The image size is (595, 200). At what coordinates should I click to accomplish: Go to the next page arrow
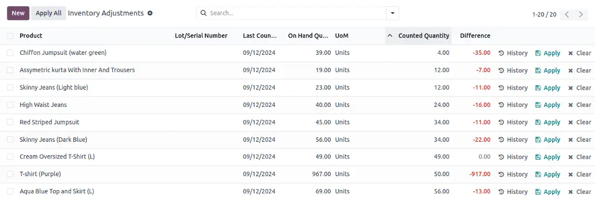581,14
